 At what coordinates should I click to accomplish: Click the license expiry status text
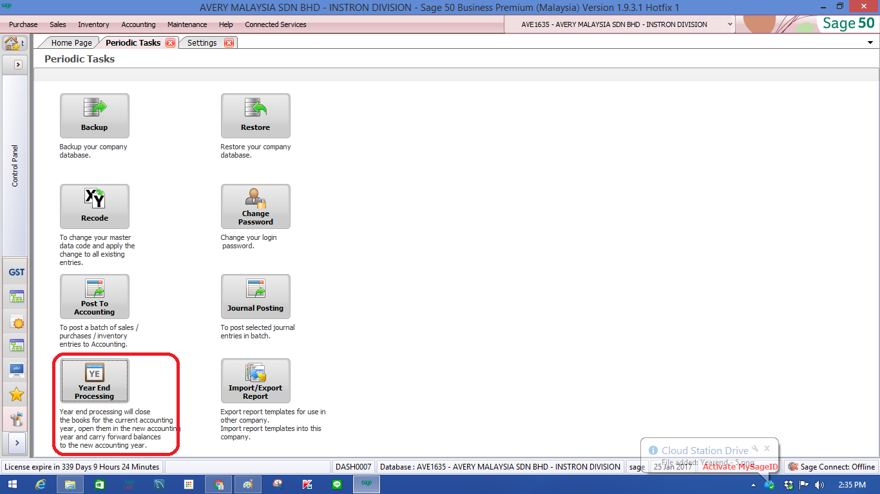tap(82, 467)
